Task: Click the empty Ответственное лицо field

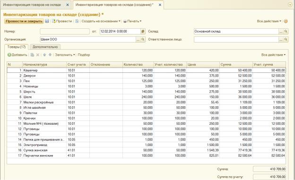Action: [x=236, y=39]
